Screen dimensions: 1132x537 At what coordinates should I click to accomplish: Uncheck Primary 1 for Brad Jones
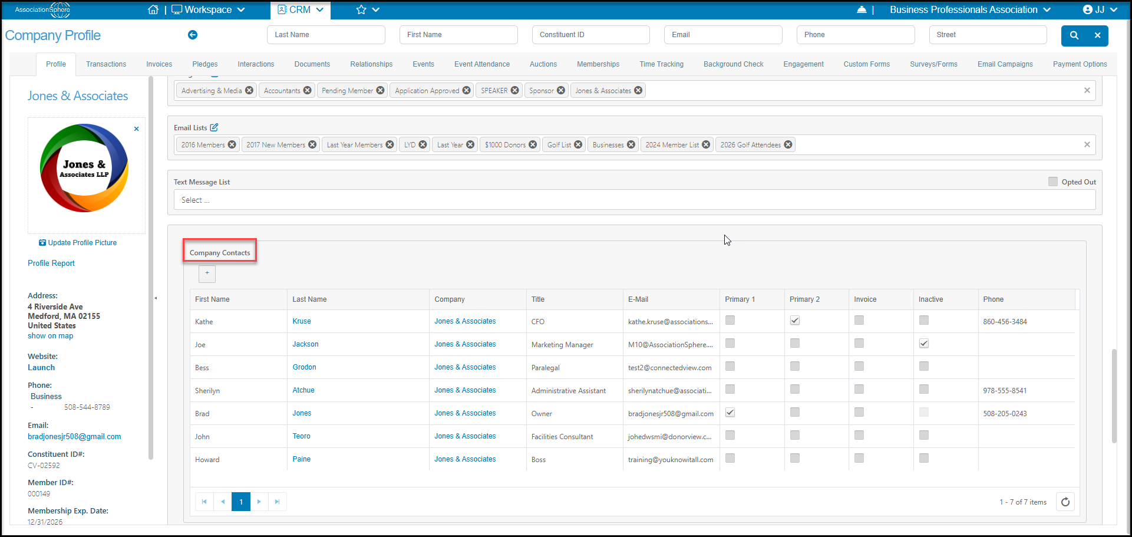tap(730, 413)
